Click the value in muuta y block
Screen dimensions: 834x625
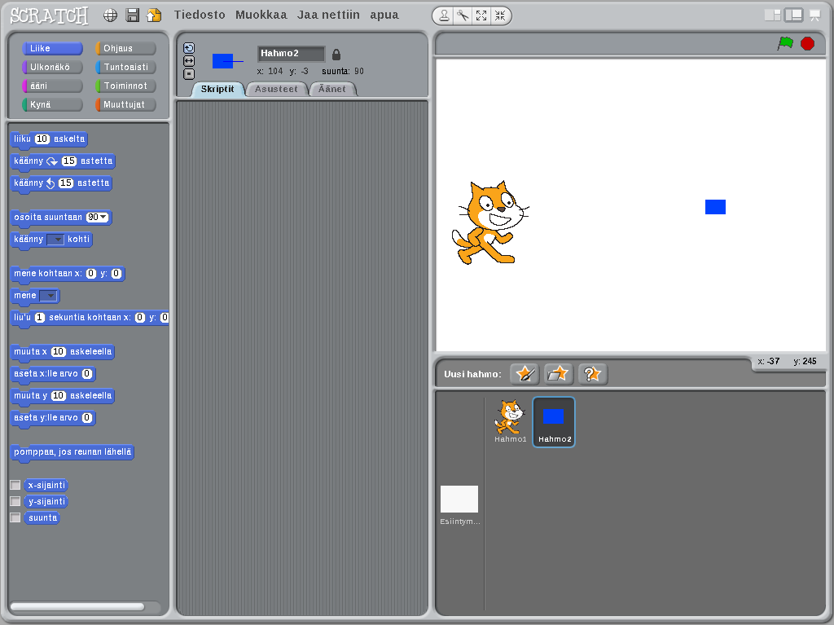pos(59,395)
